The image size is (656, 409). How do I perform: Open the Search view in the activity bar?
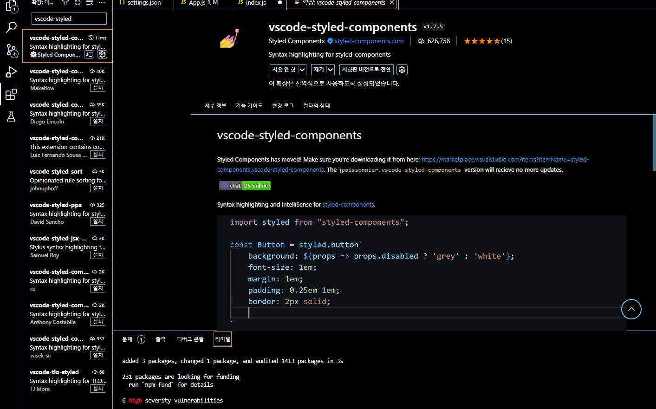pos(11,27)
